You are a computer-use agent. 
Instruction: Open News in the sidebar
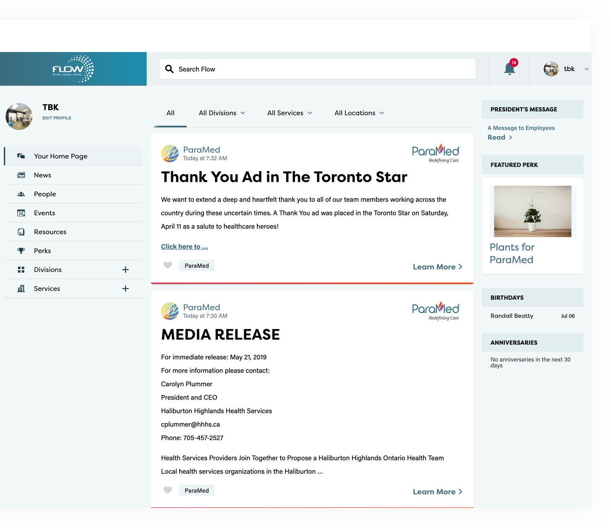point(73,175)
